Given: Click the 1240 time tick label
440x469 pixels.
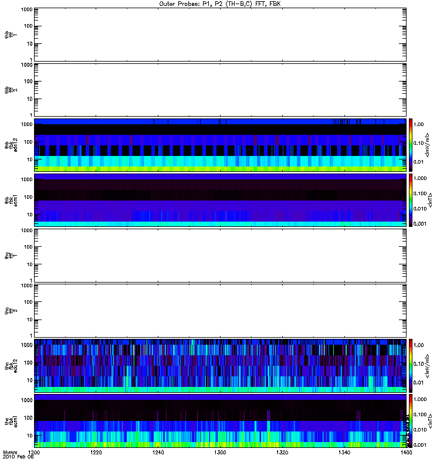Looking at the screenshot, I should tap(158, 453).
